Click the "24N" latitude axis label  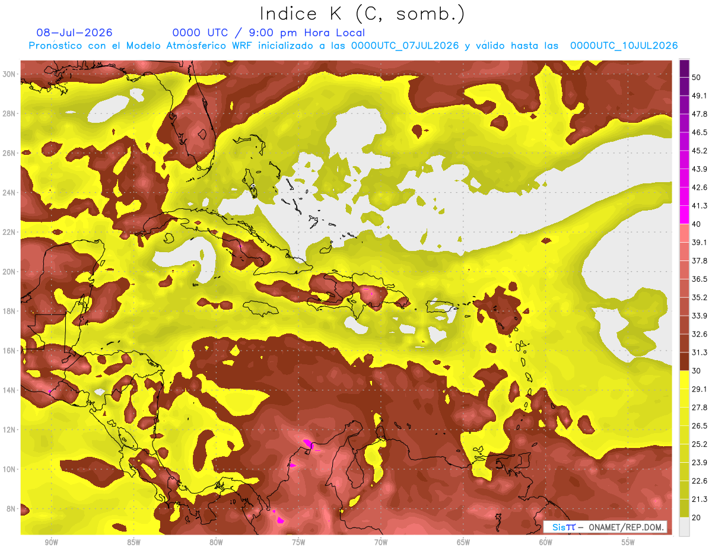point(9,193)
